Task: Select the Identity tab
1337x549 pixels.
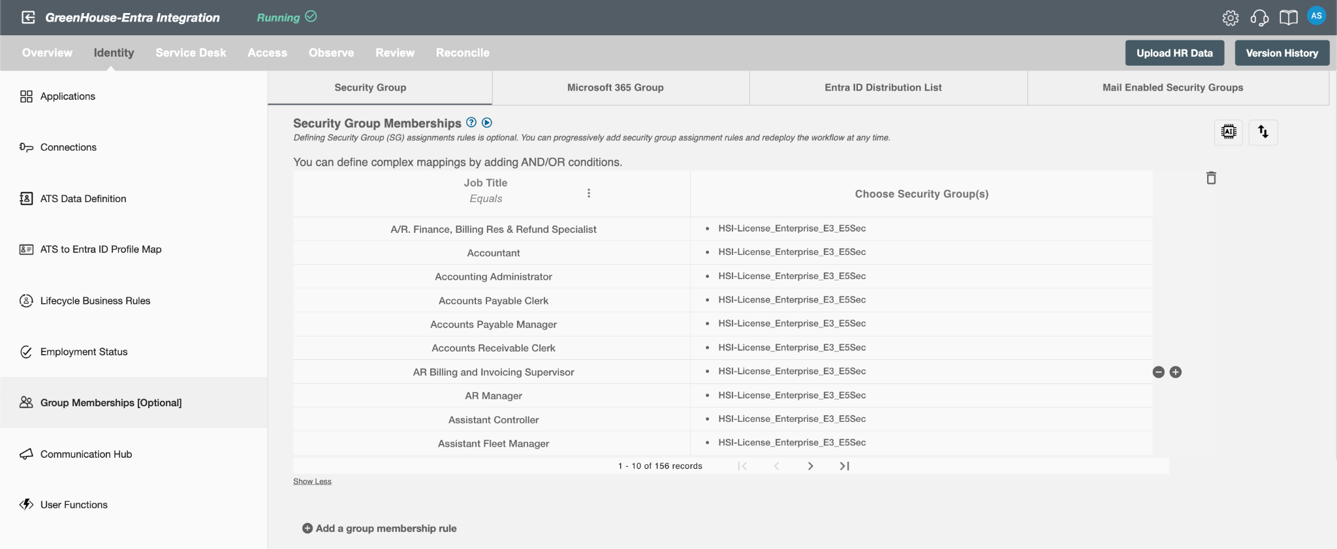Action: [x=114, y=53]
